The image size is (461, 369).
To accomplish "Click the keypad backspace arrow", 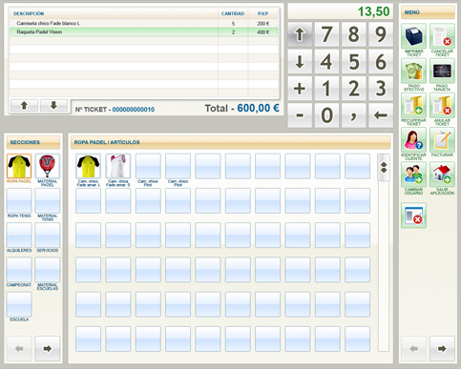I will click(381, 115).
